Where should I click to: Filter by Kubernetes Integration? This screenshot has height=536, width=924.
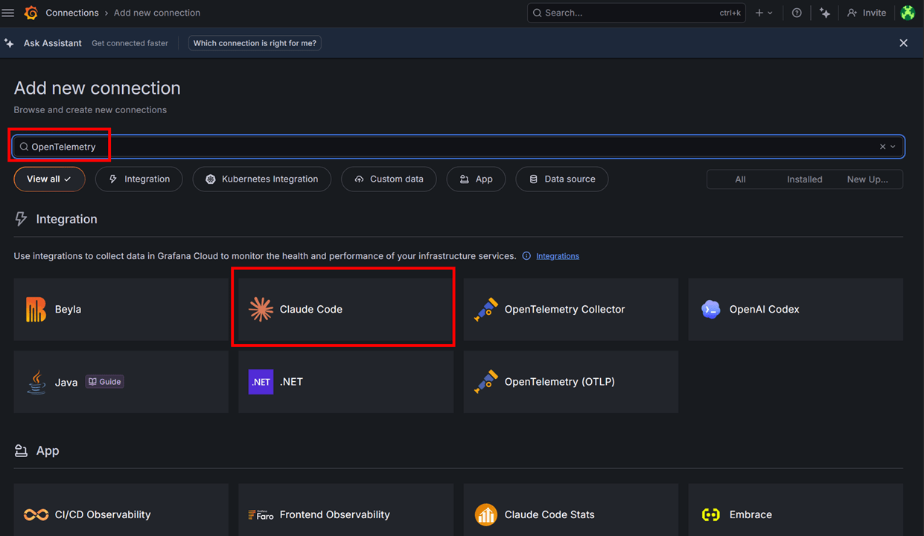[261, 179]
